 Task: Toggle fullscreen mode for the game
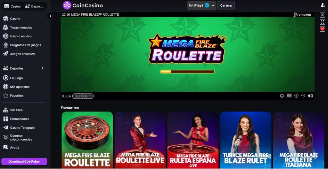[322, 22]
